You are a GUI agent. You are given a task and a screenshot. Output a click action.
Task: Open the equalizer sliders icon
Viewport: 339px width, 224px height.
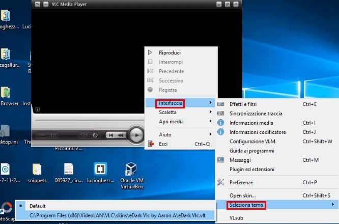click(x=53, y=135)
